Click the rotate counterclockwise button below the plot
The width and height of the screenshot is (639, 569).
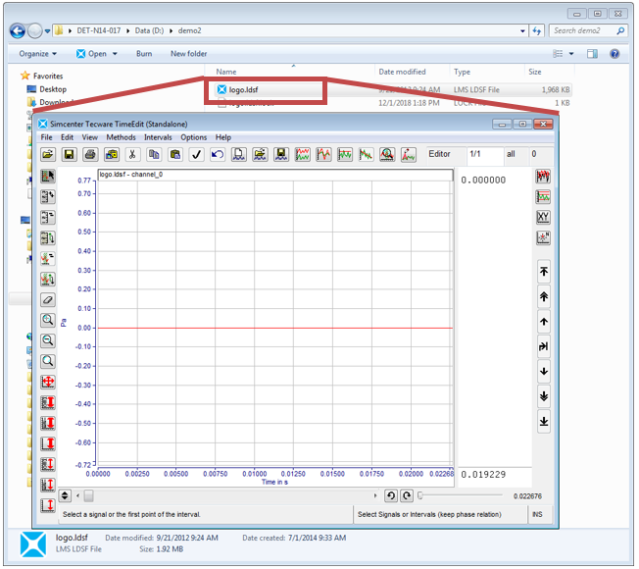(x=391, y=496)
